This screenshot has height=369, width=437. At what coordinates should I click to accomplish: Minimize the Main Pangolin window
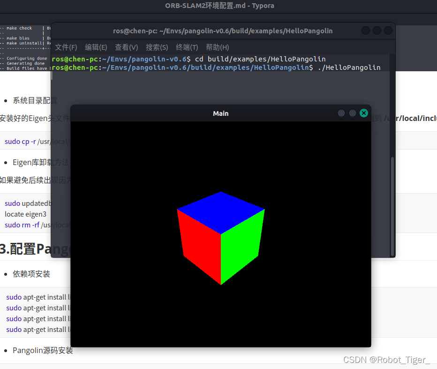coord(341,113)
